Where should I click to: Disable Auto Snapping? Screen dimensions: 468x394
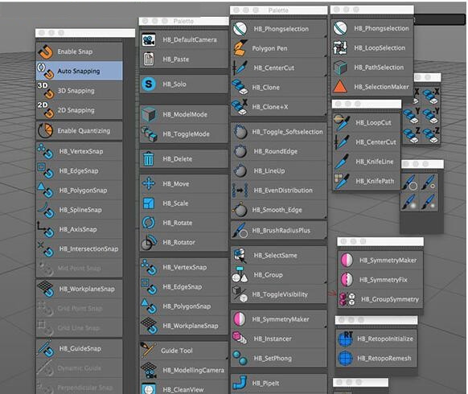coord(80,71)
